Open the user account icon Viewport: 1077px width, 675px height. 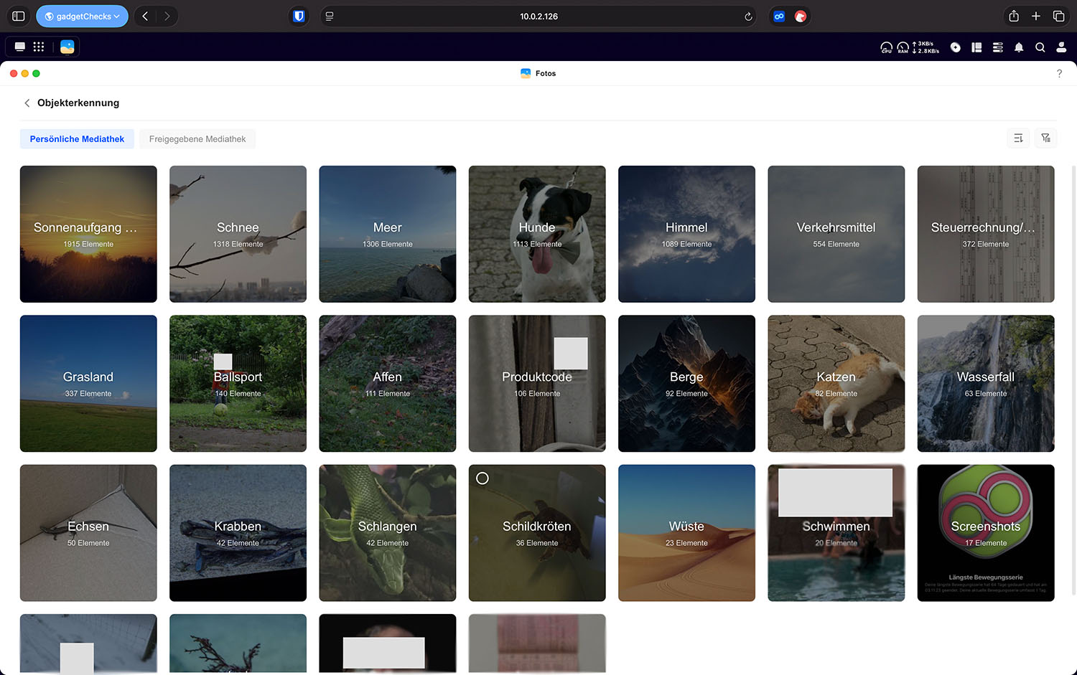(1061, 47)
